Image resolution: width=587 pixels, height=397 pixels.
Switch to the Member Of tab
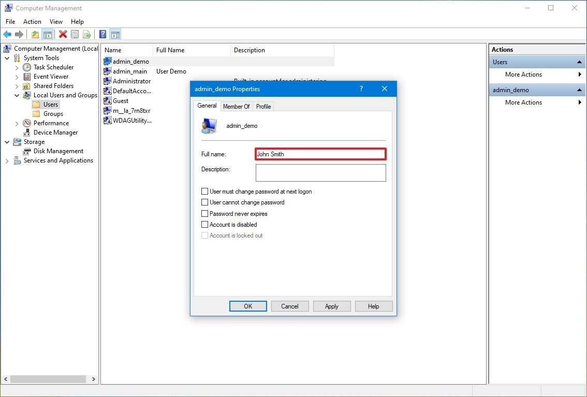(x=236, y=106)
